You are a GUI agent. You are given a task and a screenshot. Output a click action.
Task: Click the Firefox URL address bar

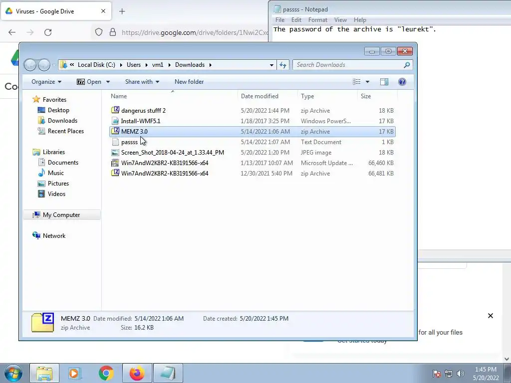(195, 32)
